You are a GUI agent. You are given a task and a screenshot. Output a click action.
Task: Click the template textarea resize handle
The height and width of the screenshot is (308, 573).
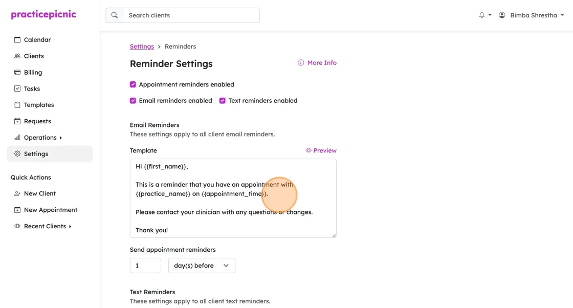[x=334, y=235]
